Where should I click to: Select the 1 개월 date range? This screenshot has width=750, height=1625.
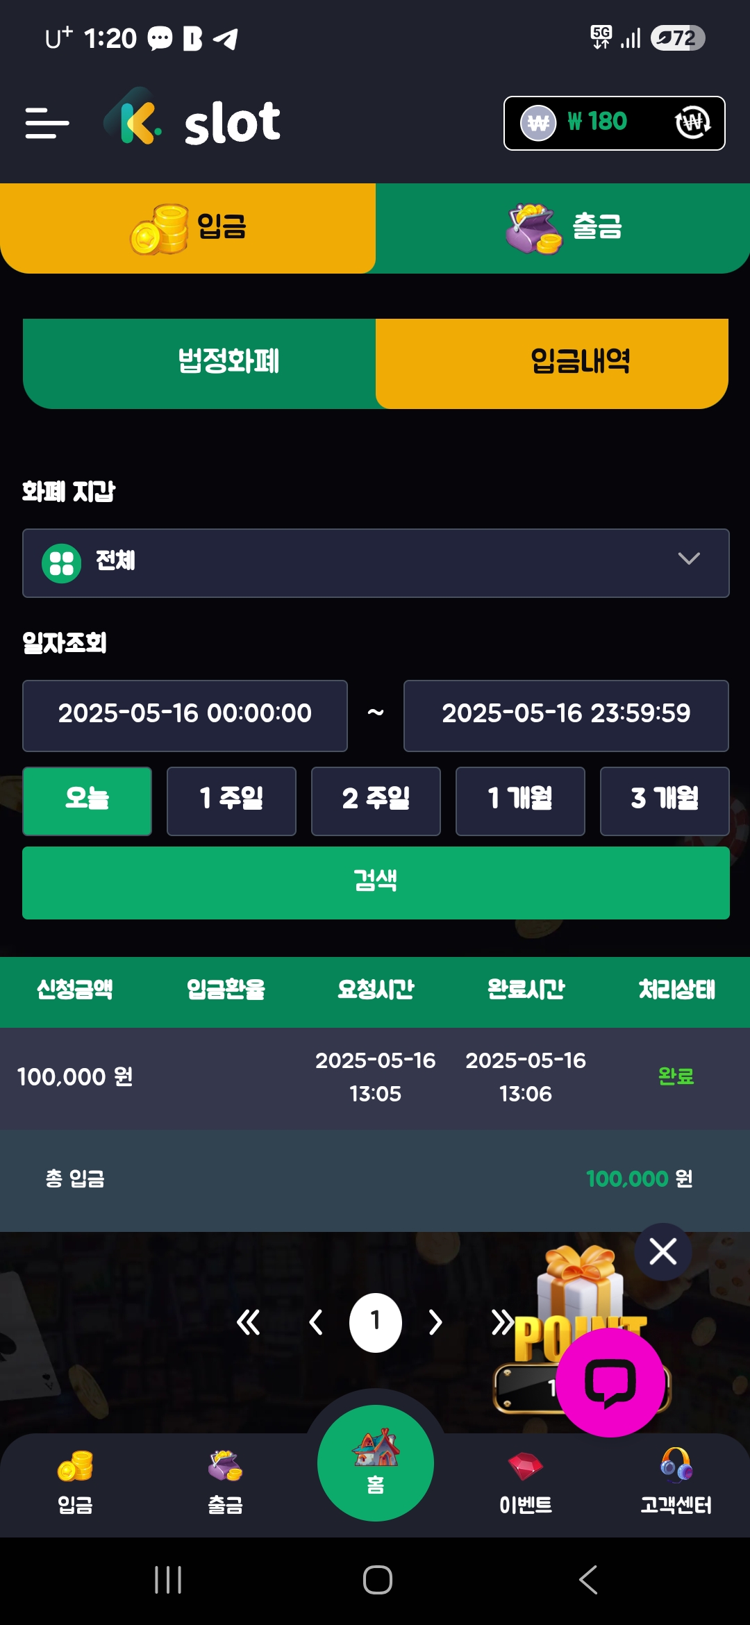(x=520, y=801)
